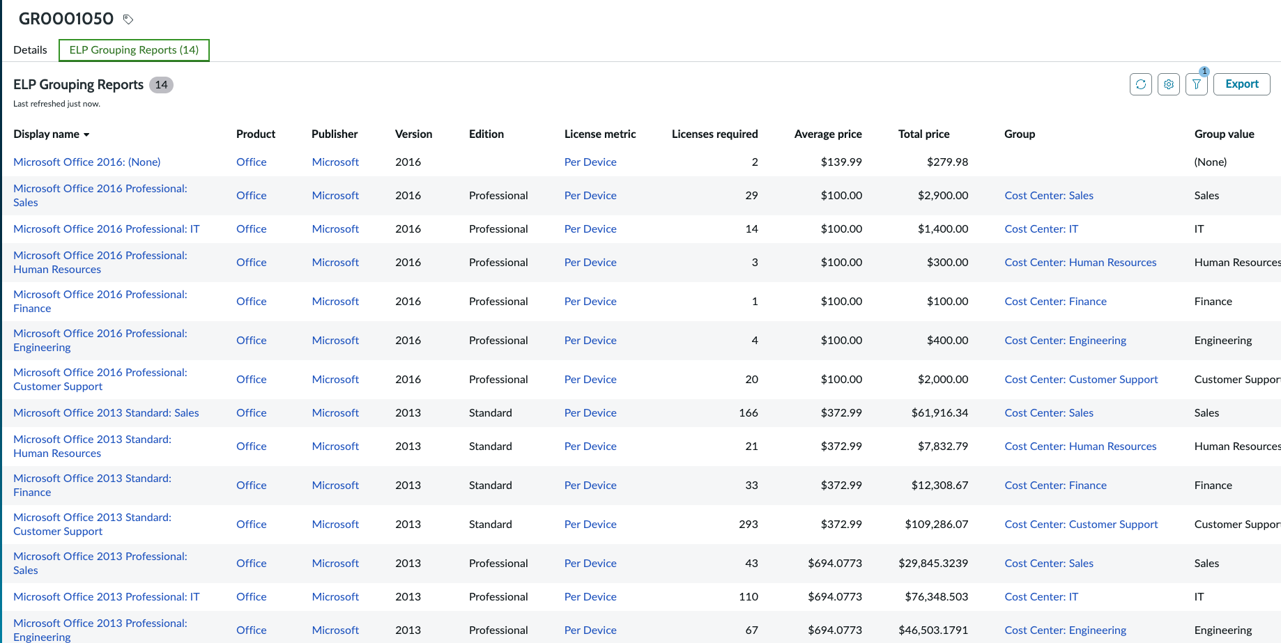Click Office product link in the (None) row
Image resolution: width=1281 pixels, height=643 pixels.
click(252, 162)
